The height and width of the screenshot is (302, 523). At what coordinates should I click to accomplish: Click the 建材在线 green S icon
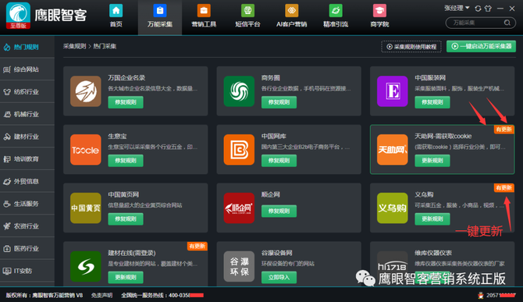coord(86,266)
